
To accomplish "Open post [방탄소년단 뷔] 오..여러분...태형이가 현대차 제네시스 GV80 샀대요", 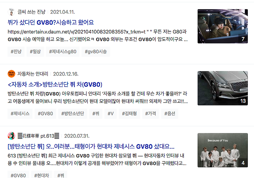I will [x=91, y=146].
